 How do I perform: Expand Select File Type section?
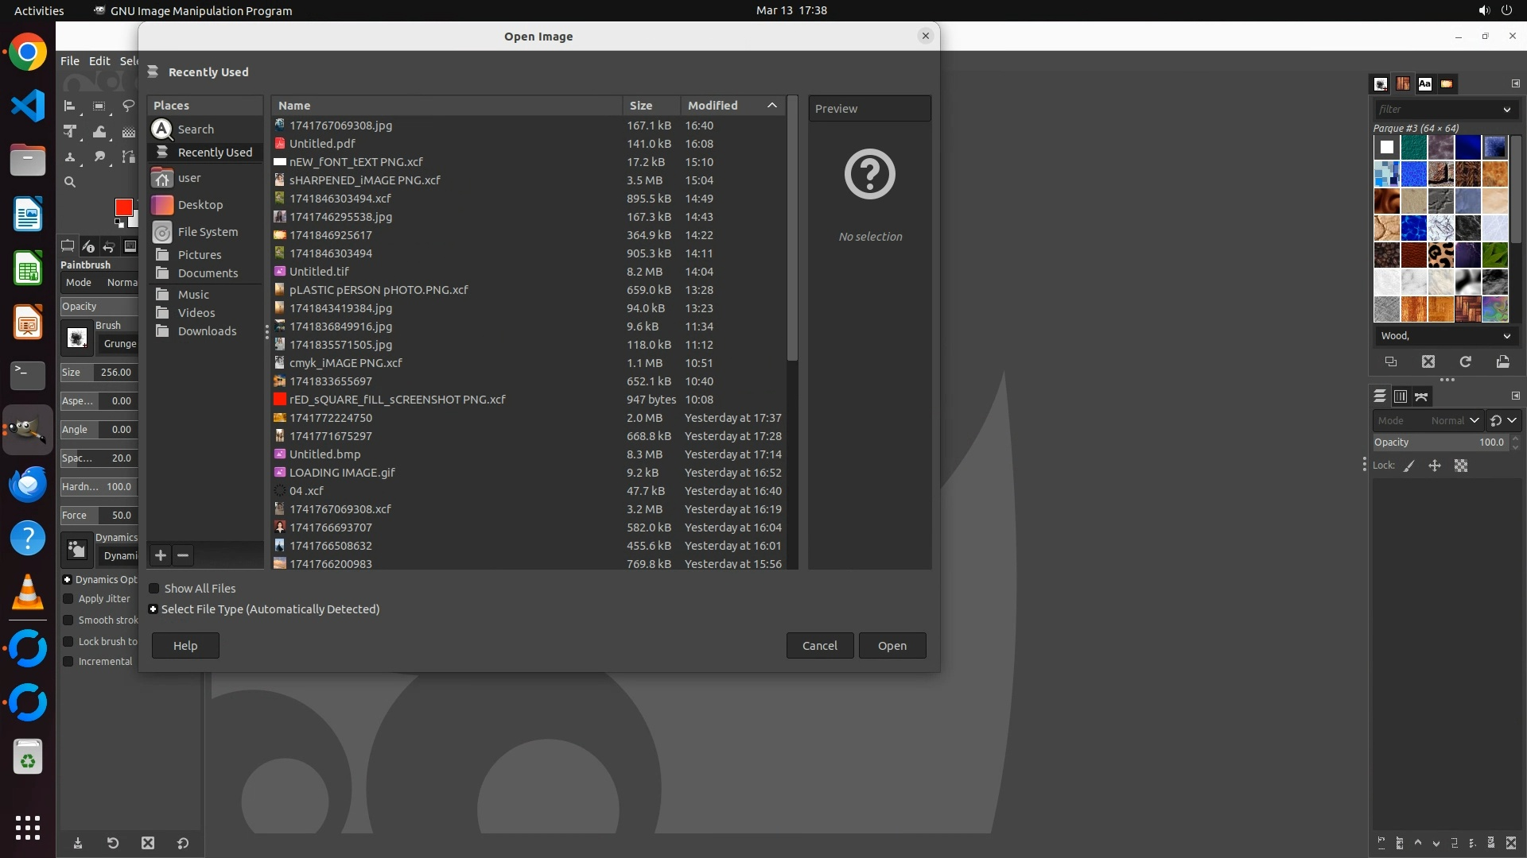tap(153, 609)
